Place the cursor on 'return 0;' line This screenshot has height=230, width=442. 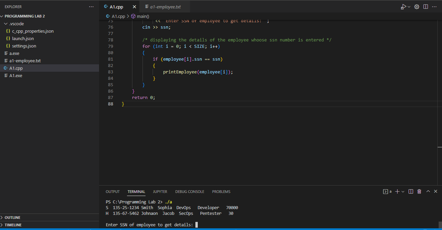click(x=144, y=98)
